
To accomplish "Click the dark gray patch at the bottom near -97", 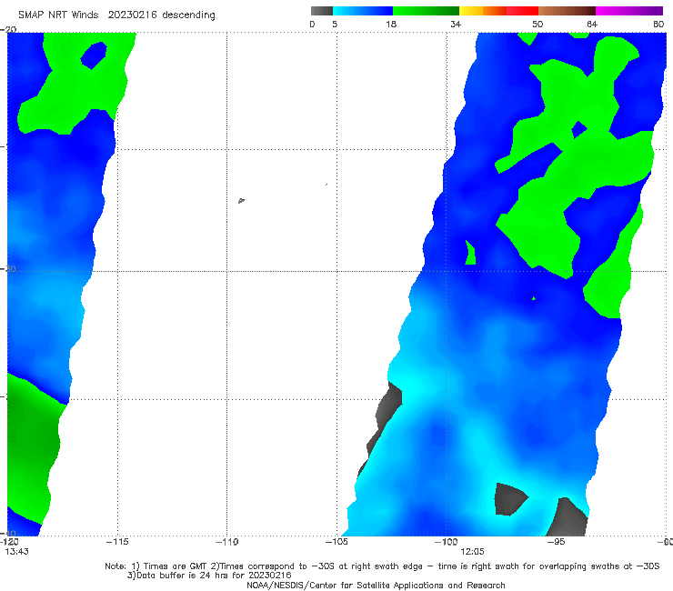I will [508, 499].
